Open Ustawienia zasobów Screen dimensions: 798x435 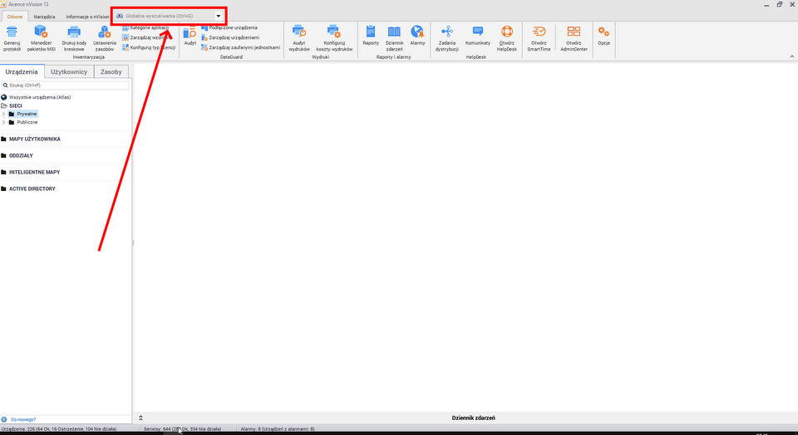[x=104, y=32]
